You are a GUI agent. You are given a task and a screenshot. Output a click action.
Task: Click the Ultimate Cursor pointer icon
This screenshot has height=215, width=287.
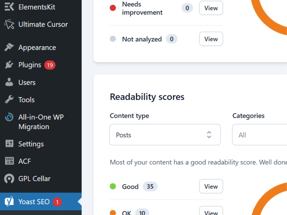9,24
